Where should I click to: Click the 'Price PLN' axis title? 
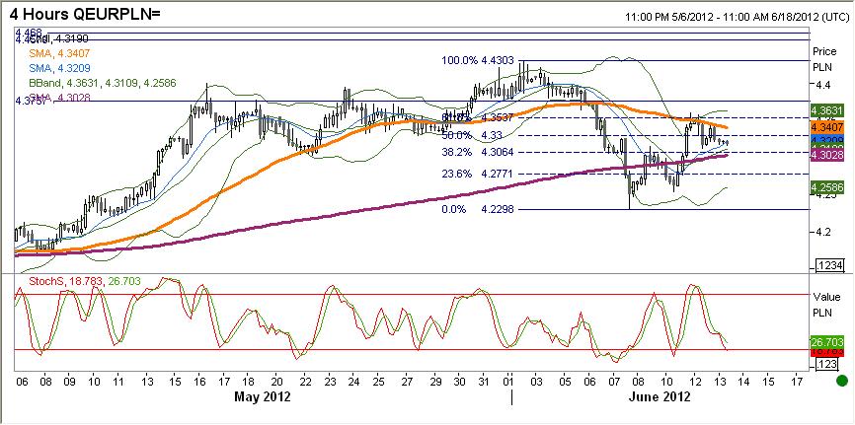(x=824, y=59)
